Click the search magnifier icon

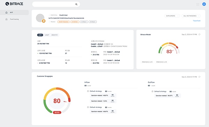[76, 4]
